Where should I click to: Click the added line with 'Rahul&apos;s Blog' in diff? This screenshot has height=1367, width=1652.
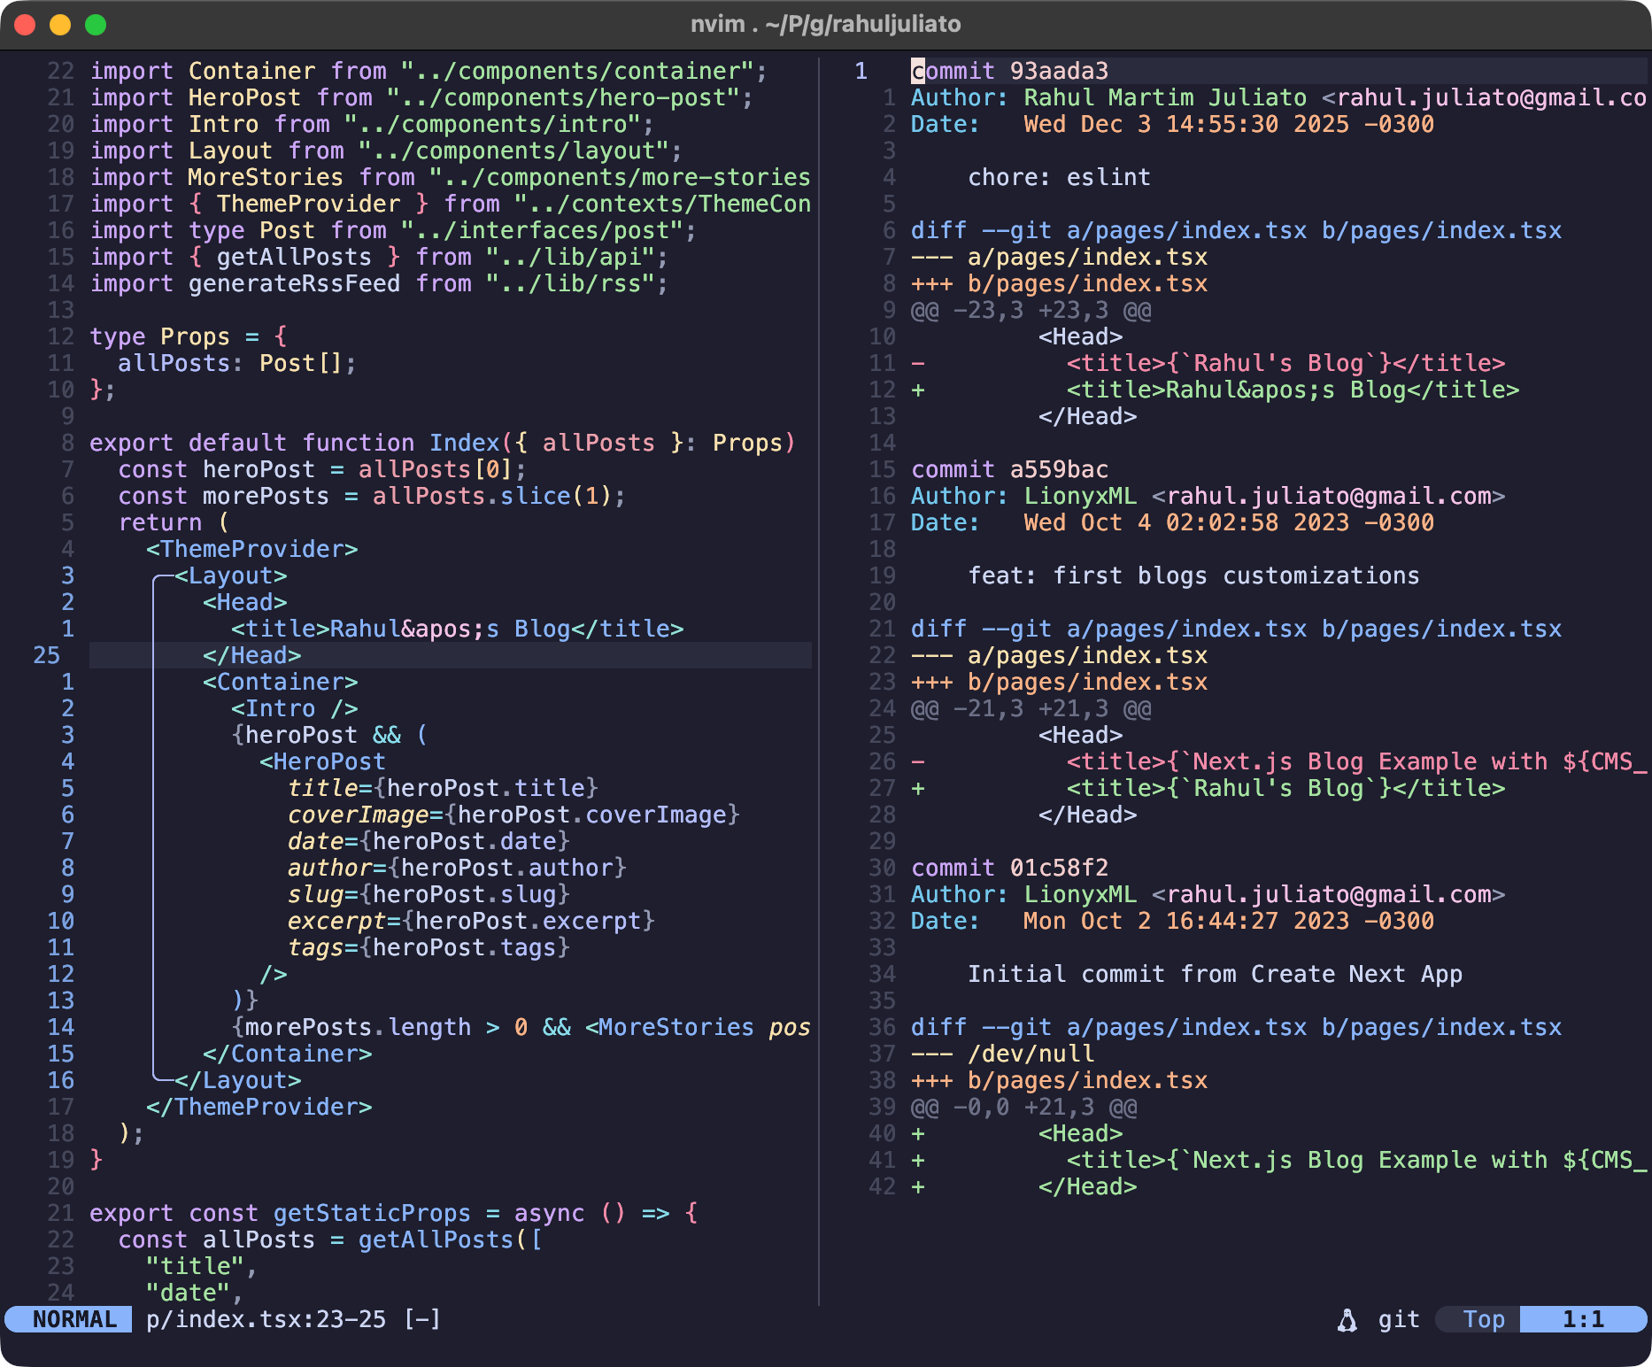pos(1215,390)
